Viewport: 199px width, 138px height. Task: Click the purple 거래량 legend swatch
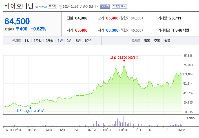[x=187, y=118]
